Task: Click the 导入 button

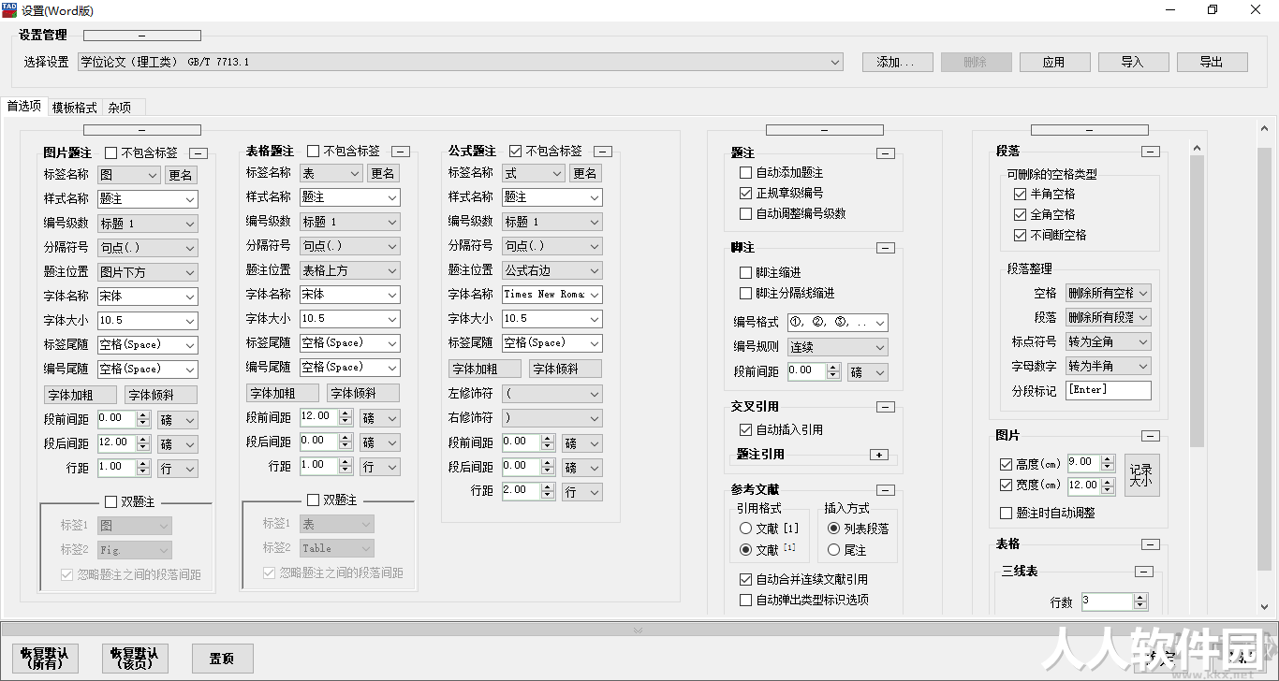Action: click(x=1133, y=63)
